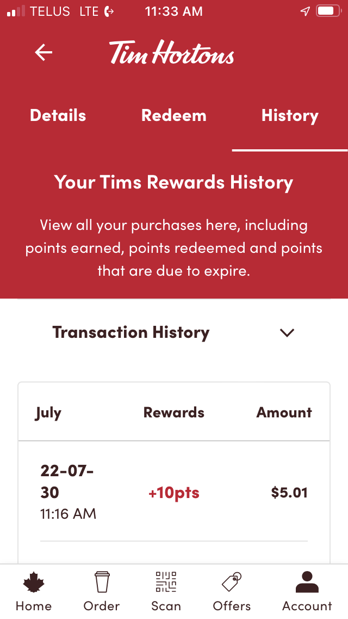Tap the Rewards column header
The image size is (348, 619).
(173, 412)
